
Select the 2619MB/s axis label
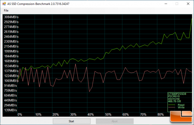[x=11, y=32]
